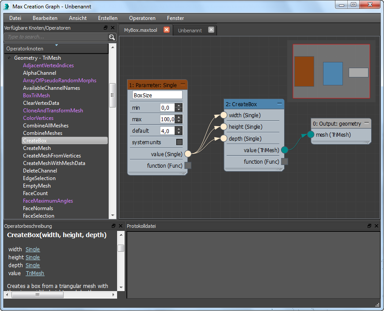Click the orange node in minimap

tap(304, 71)
